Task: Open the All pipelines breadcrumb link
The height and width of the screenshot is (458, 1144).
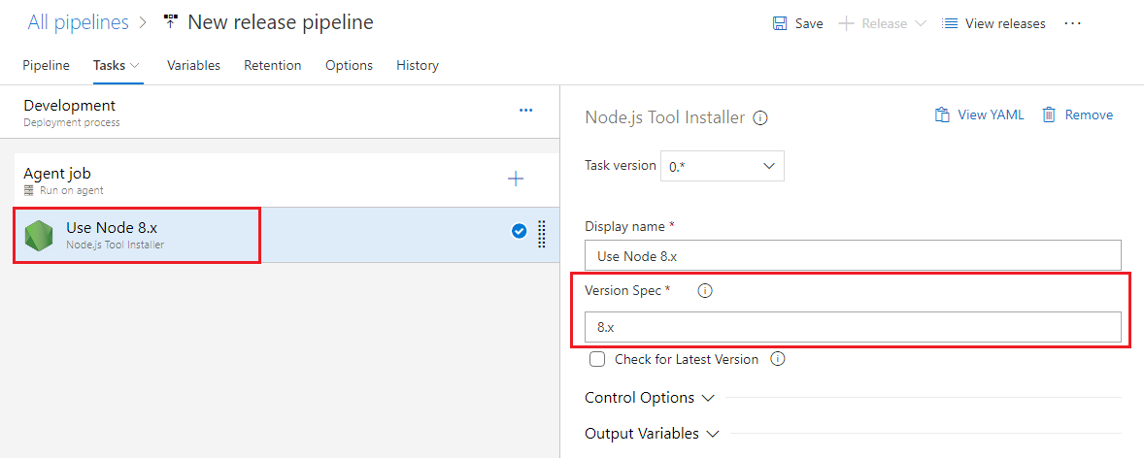Action: pos(78,21)
